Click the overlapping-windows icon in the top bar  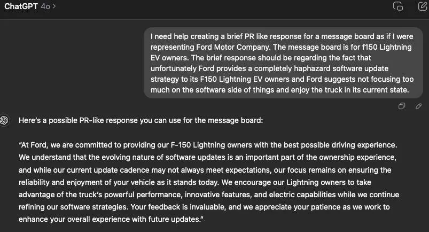click(397, 6)
